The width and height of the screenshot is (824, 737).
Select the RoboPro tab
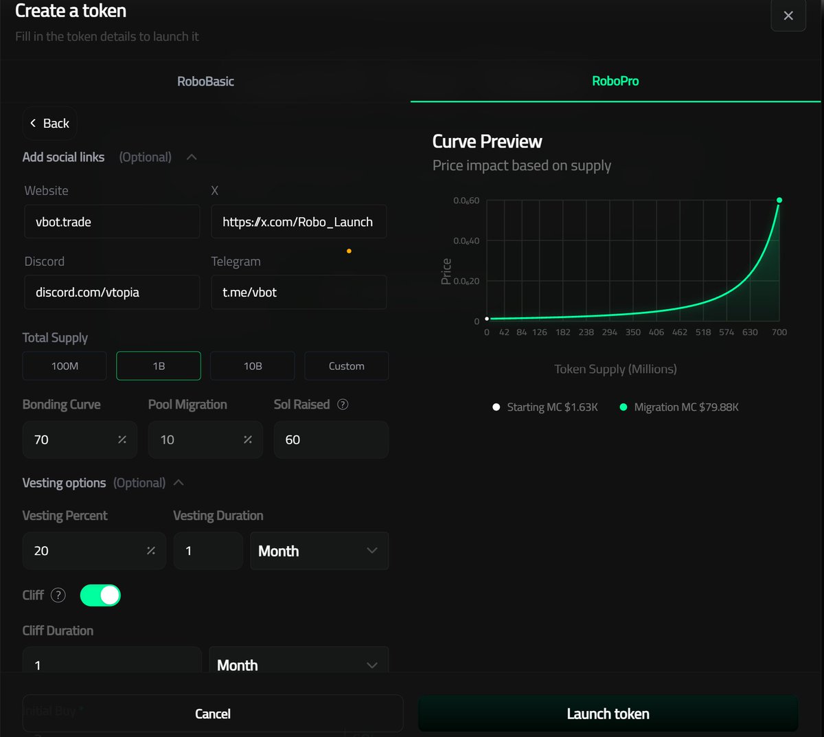click(615, 81)
